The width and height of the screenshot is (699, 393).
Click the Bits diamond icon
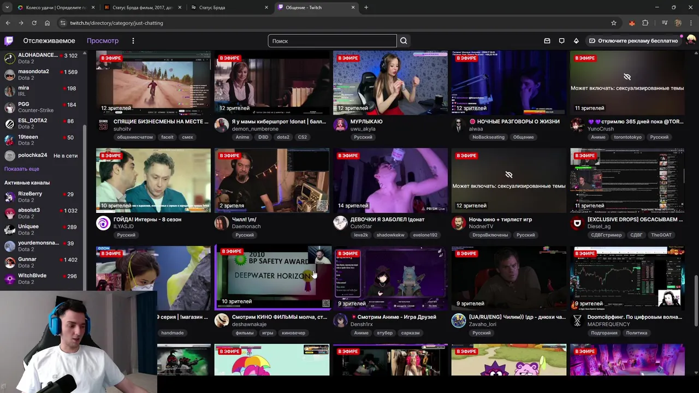[x=576, y=41]
